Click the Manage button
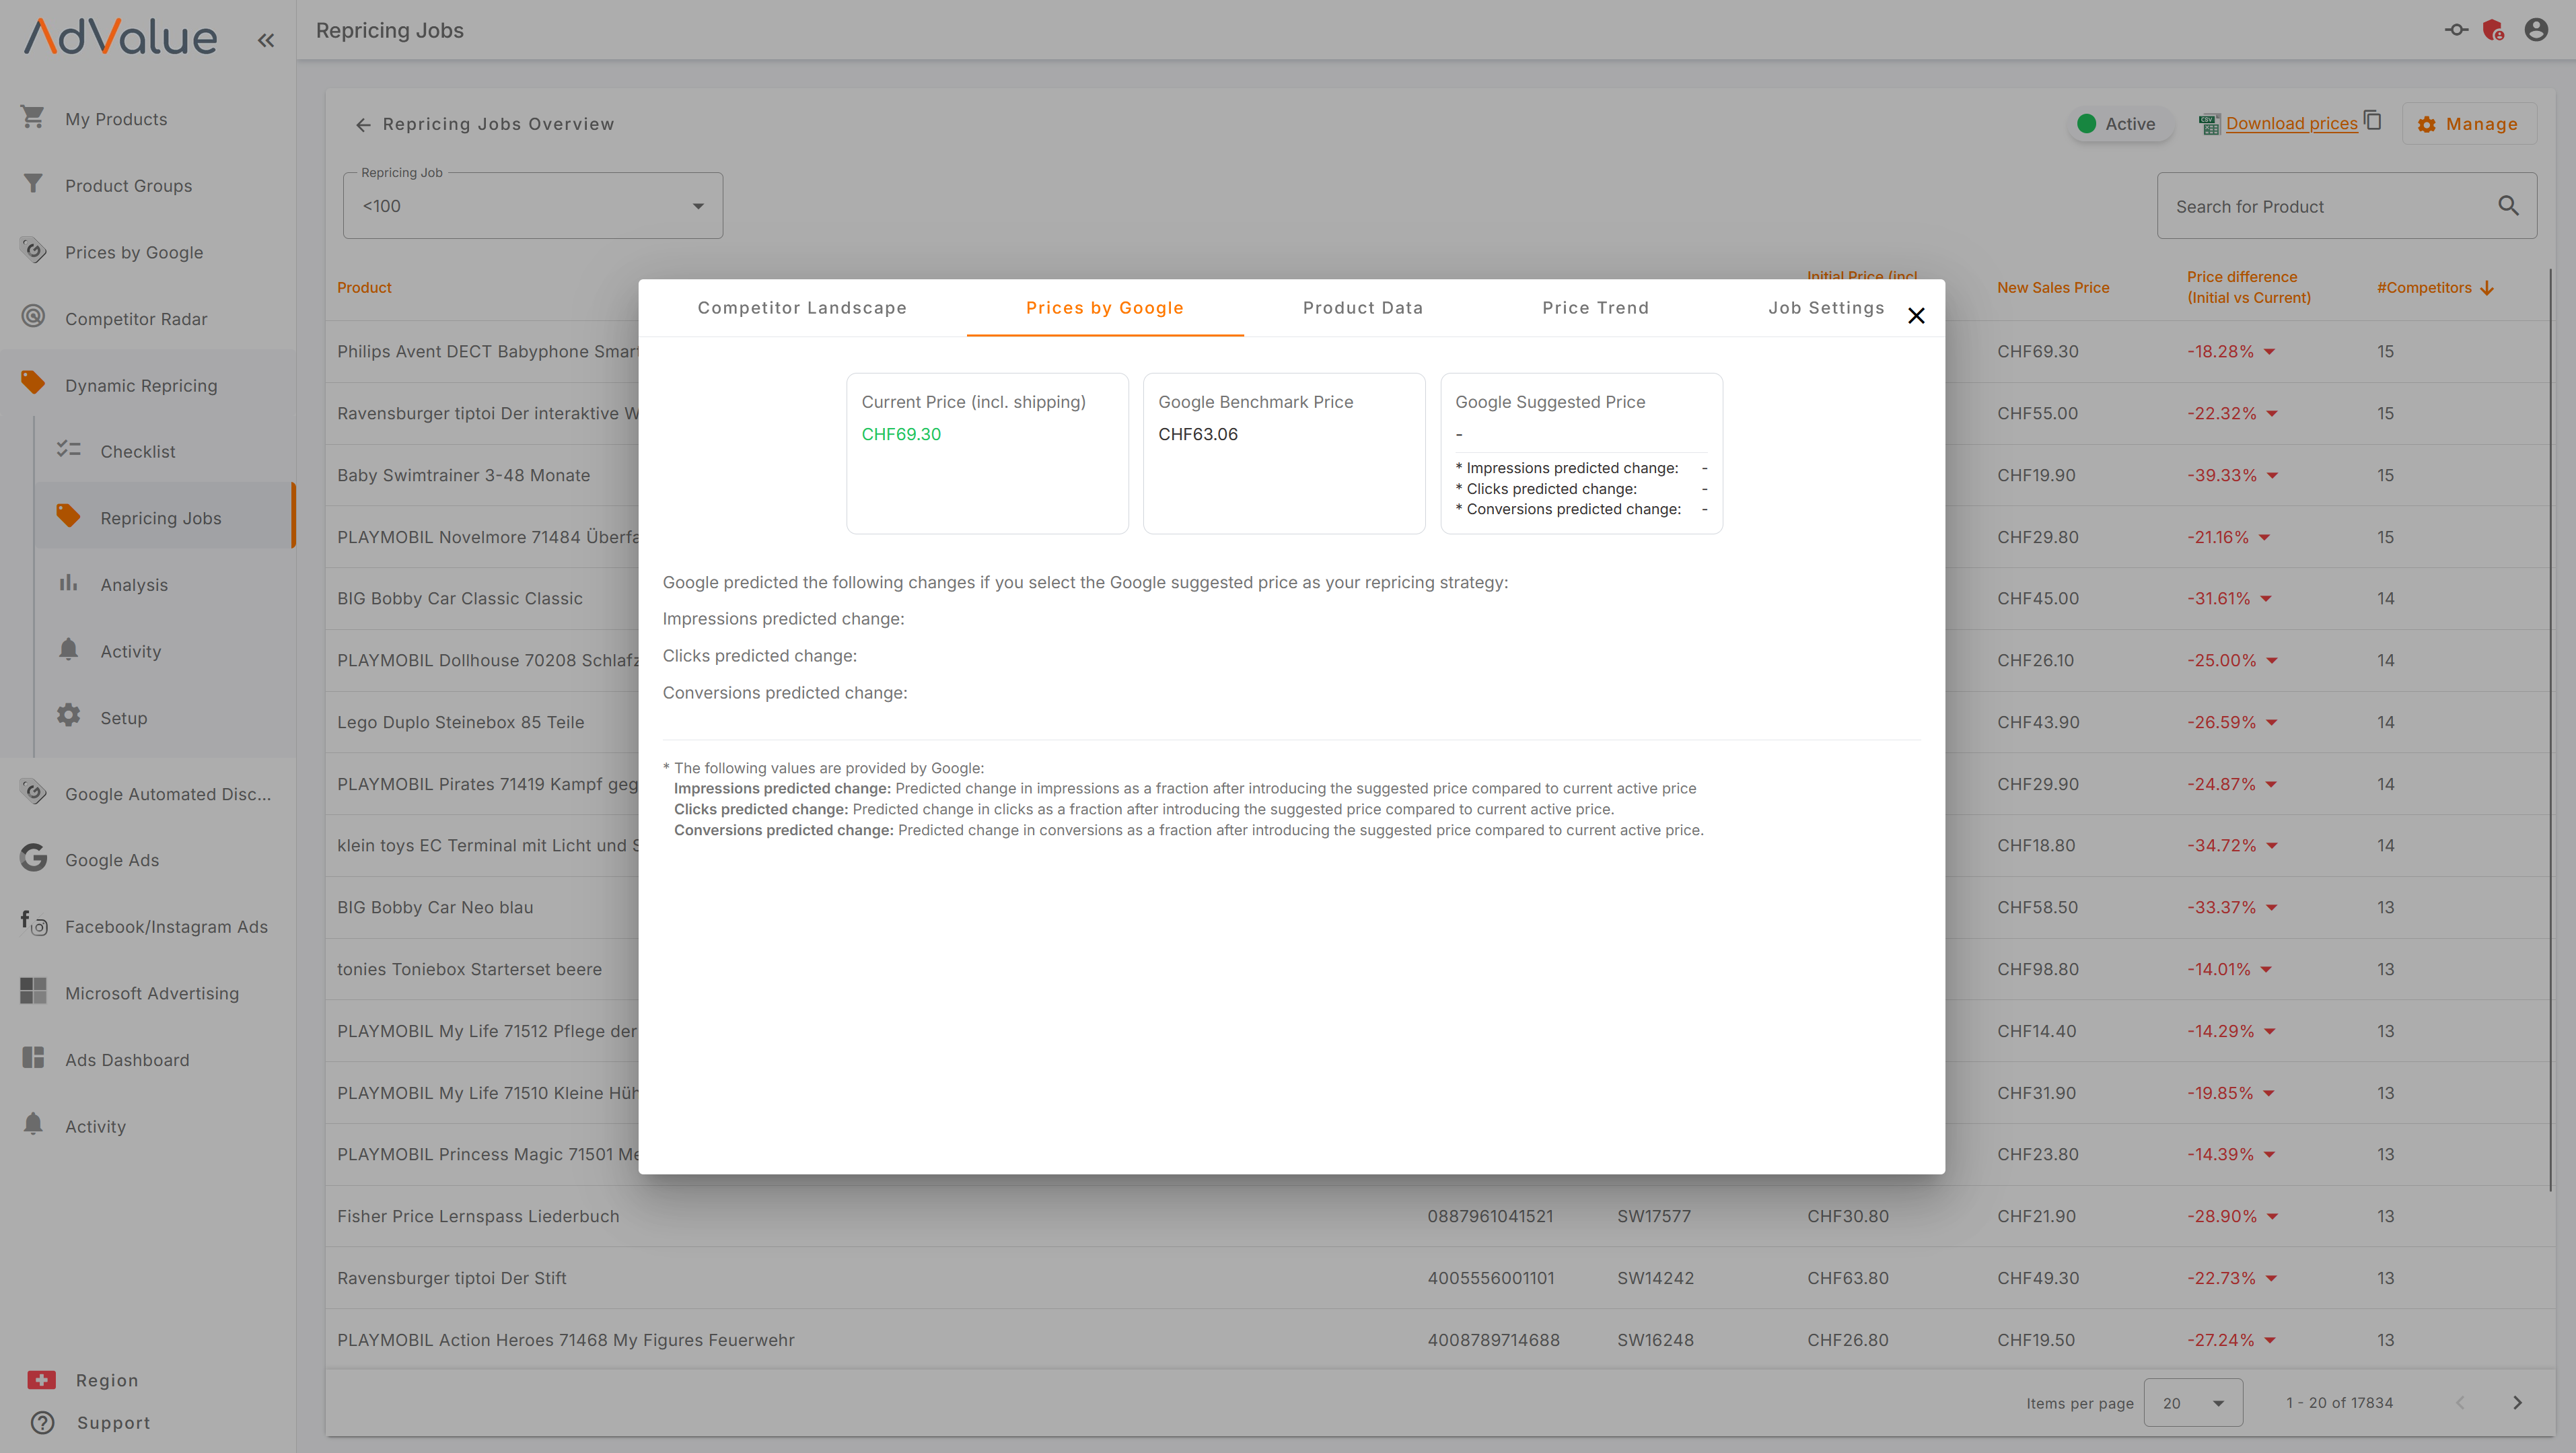This screenshot has height=1453, width=2576. 2468,124
